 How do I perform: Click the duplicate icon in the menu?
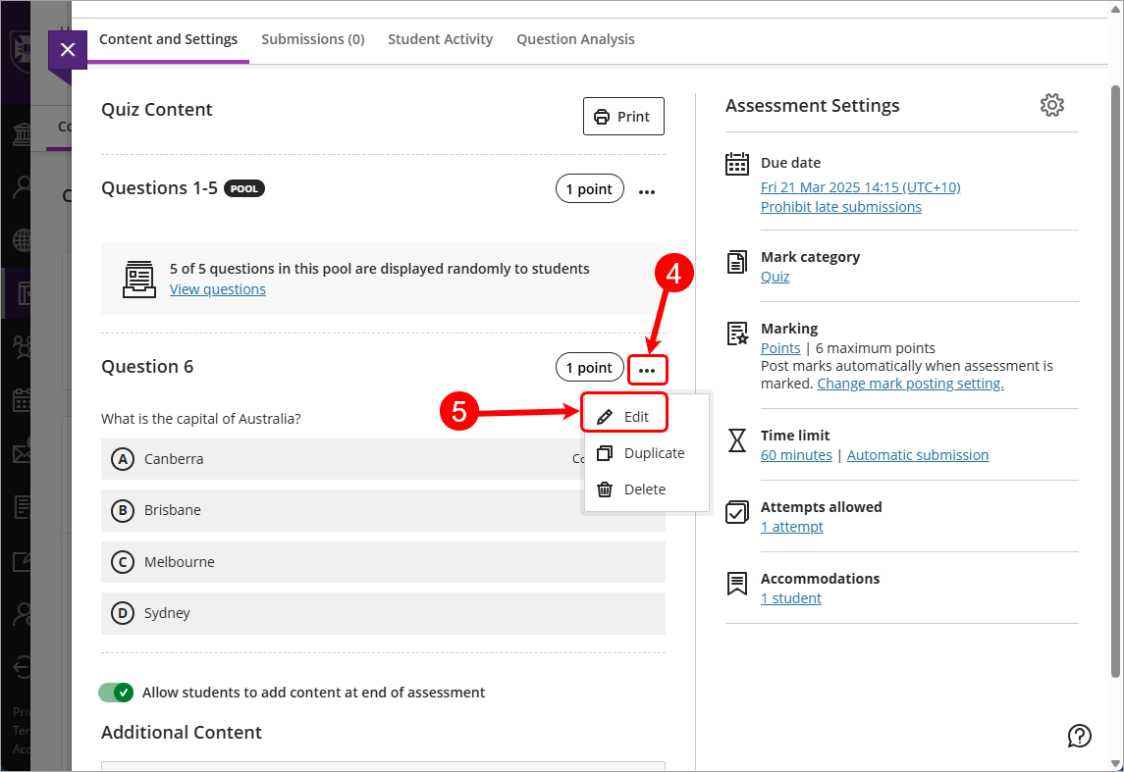point(605,453)
